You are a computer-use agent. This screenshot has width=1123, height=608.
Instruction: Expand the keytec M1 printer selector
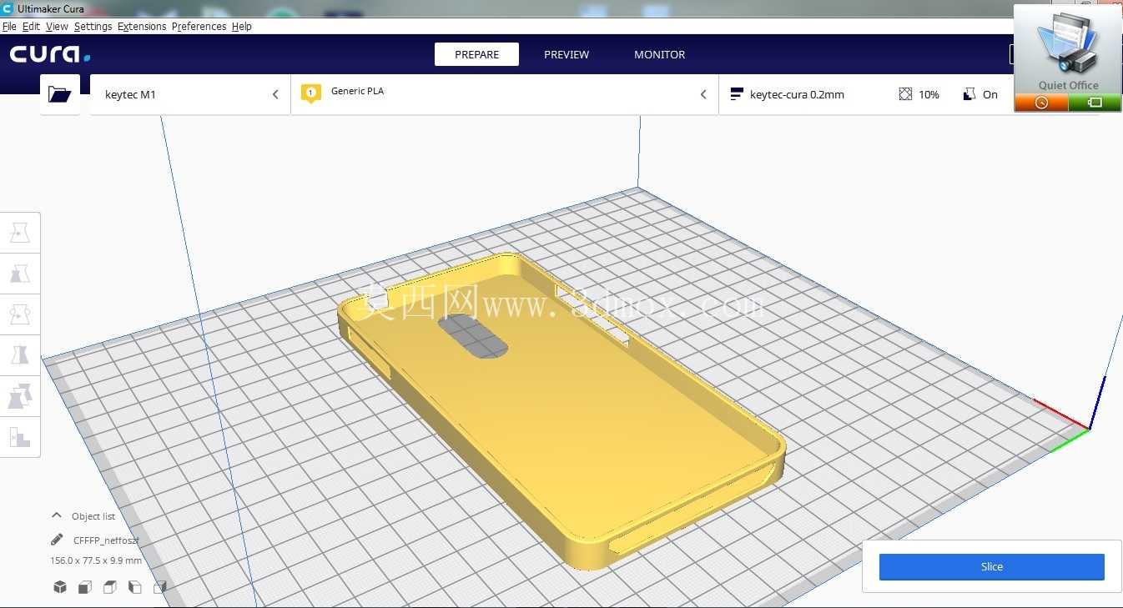(190, 94)
